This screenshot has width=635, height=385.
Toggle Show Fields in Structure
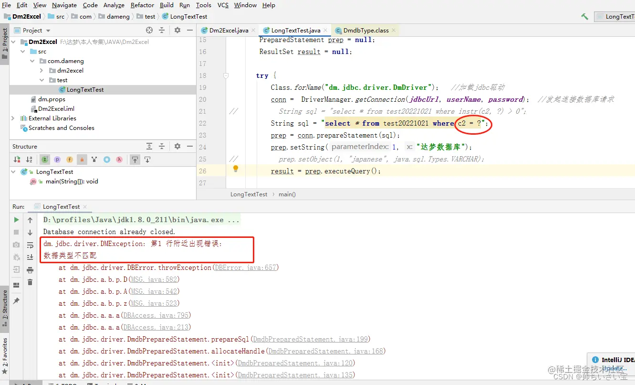(x=70, y=160)
